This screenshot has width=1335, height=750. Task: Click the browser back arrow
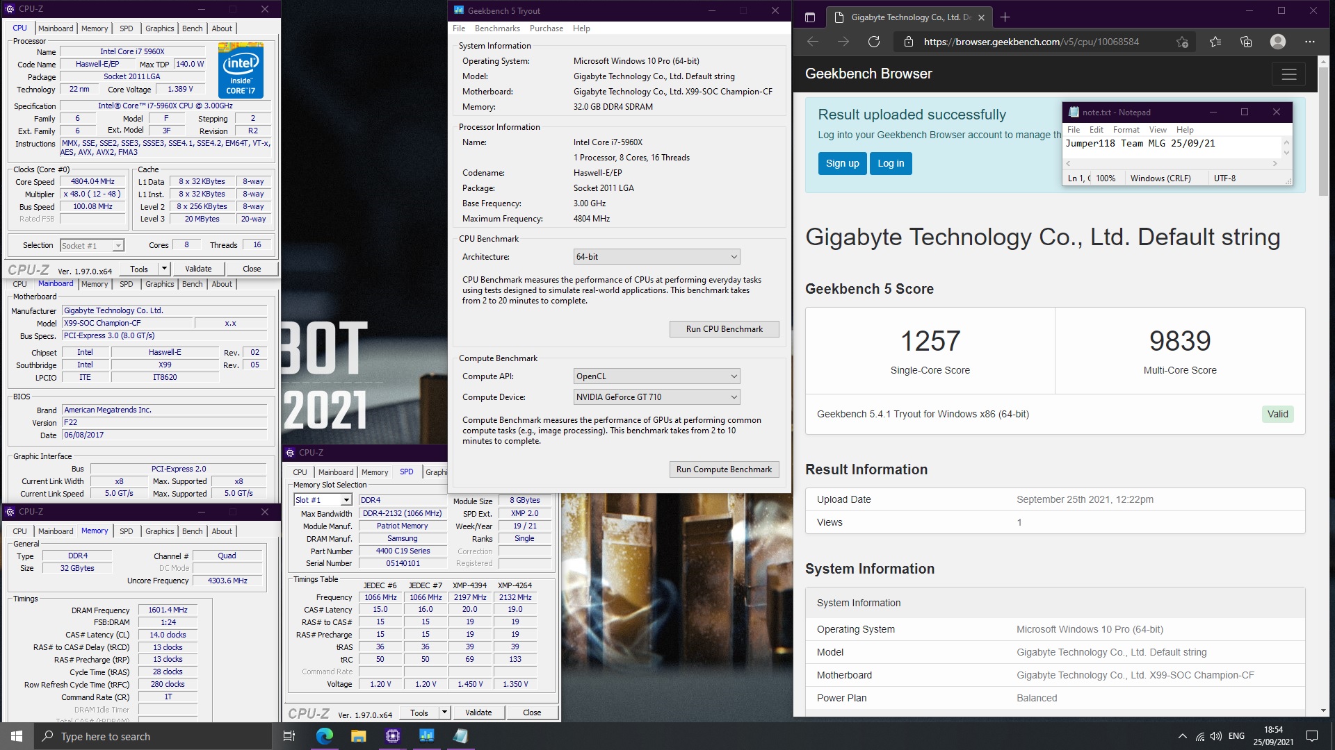(x=812, y=42)
